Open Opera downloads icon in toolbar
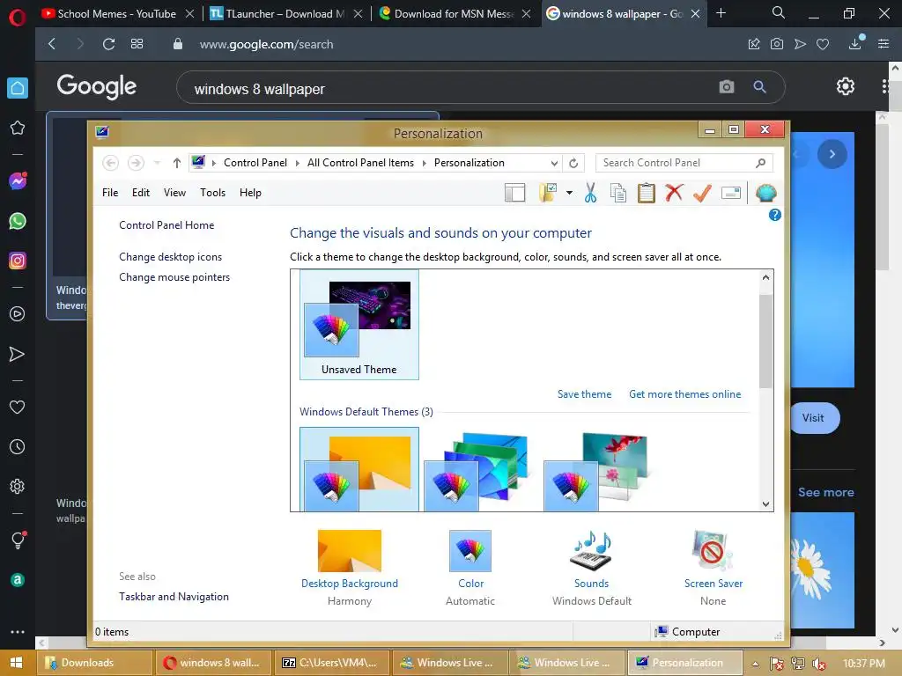This screenshot has height=676, width=902. 855,44
